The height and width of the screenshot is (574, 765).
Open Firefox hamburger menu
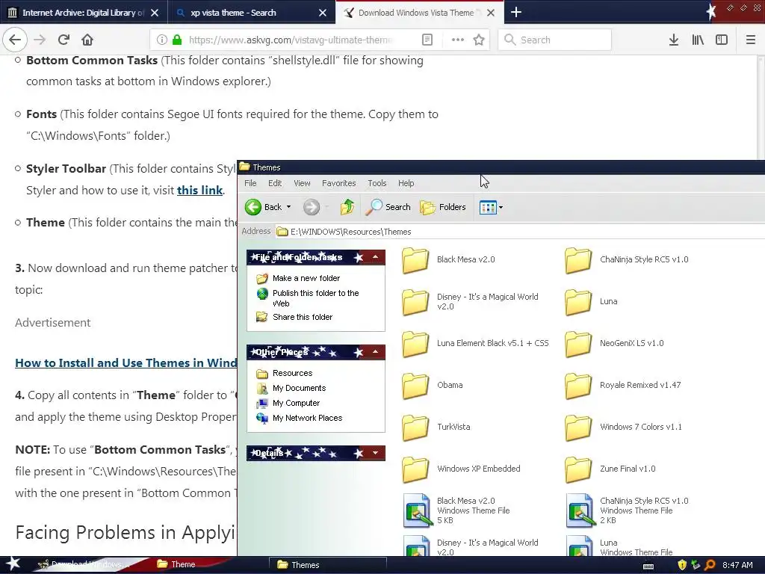(x=751, y=40)
